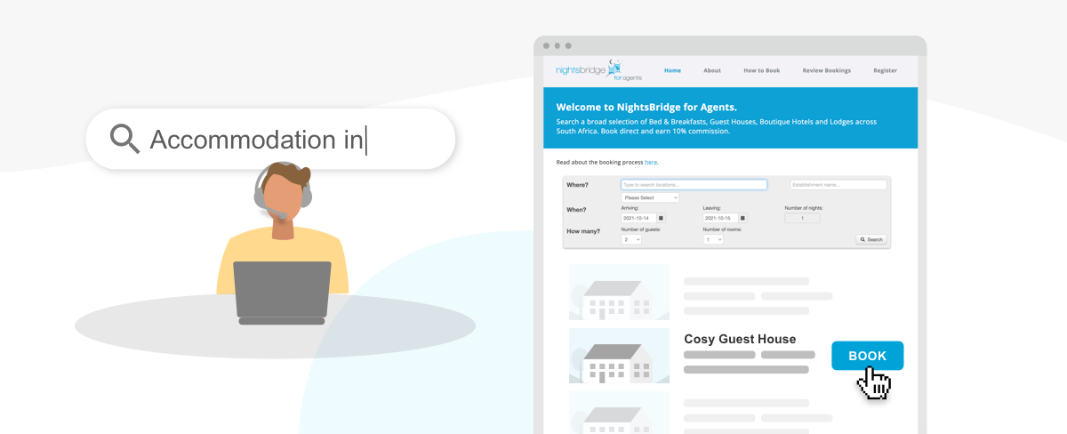Expand the Number of rooms dropdown
The image size is (1067, 434).
tap(713, 239)
